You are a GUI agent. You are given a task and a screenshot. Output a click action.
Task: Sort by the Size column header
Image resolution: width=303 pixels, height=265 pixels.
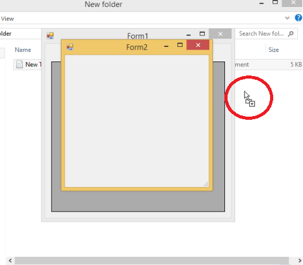tap(274, 50)
